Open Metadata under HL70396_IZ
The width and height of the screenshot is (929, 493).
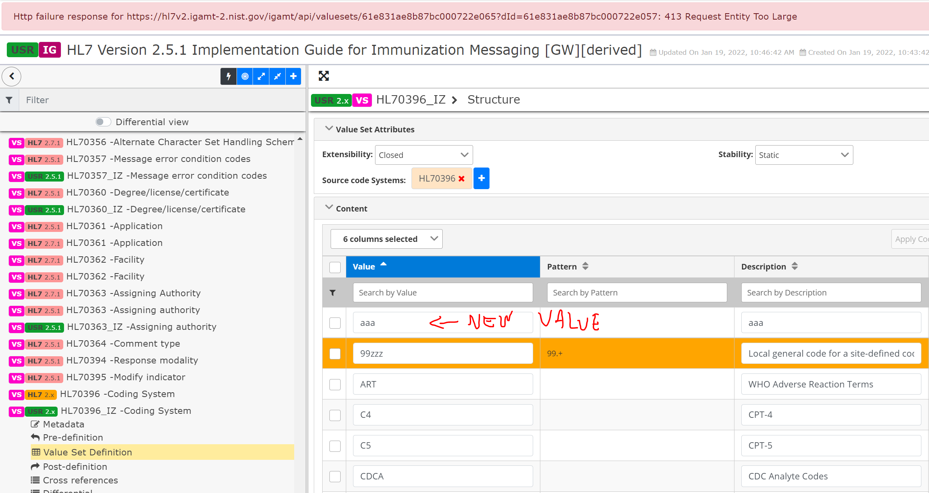[x=63, y=424]
